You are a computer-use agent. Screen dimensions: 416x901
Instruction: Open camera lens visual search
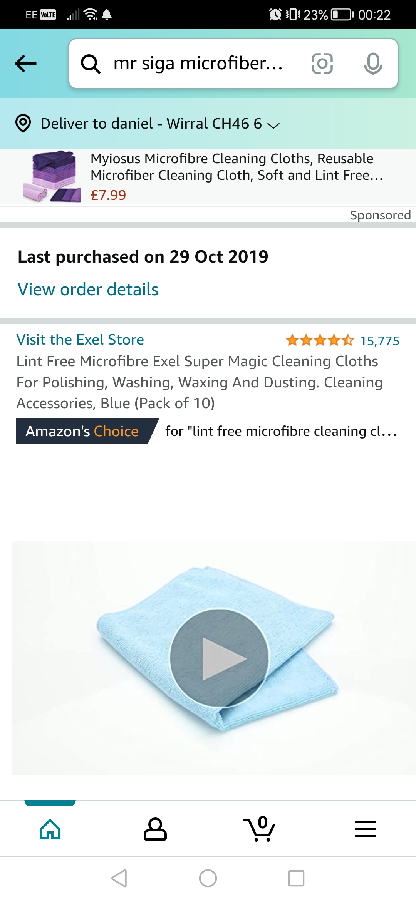click(x=322, y=64)
